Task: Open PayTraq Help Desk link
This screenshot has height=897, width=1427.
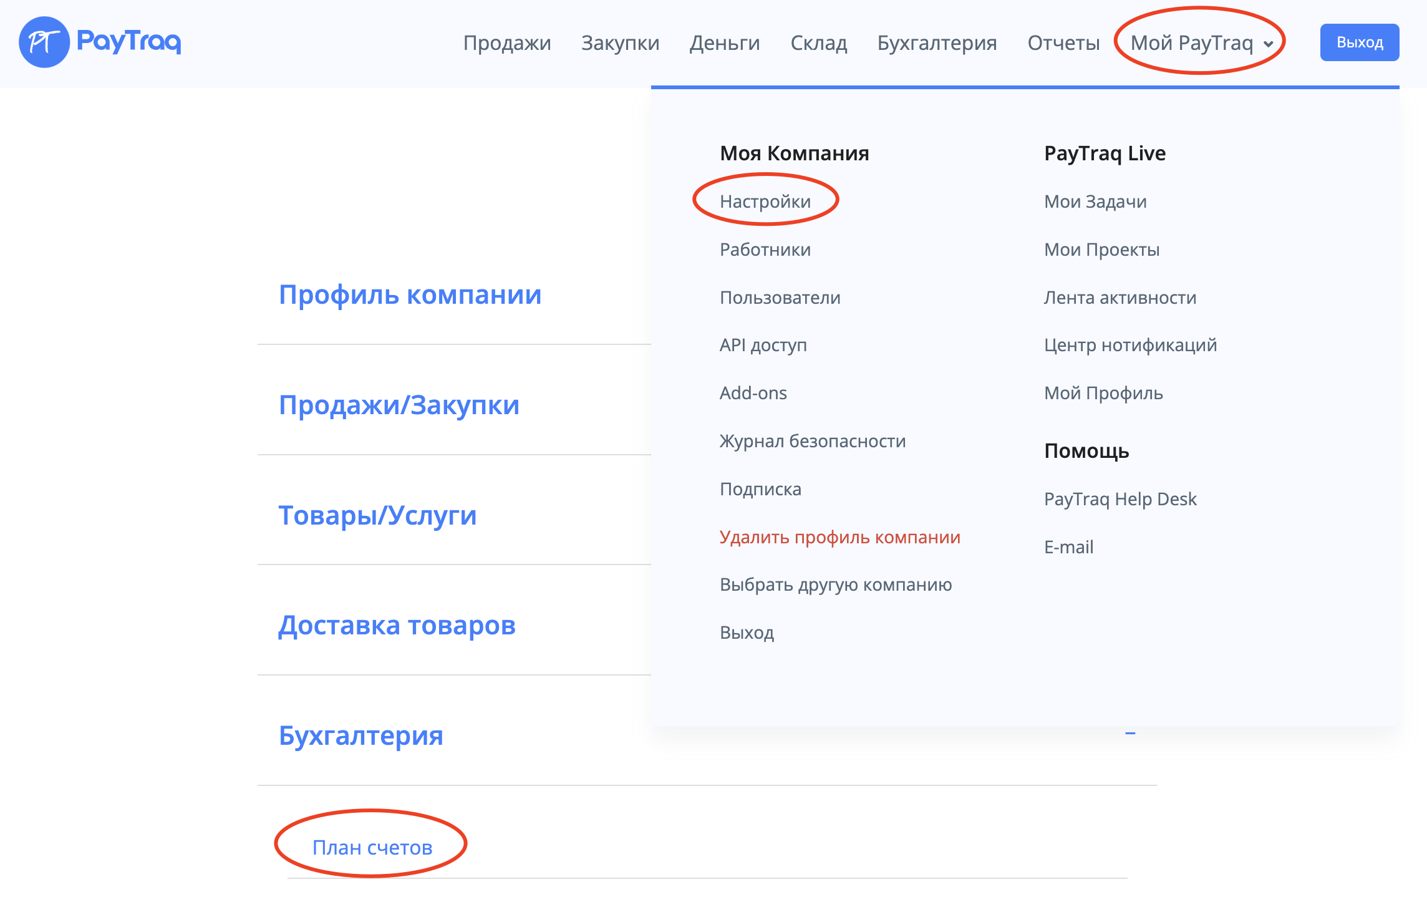Action: pyautogui.click(x=1120, y=499)
